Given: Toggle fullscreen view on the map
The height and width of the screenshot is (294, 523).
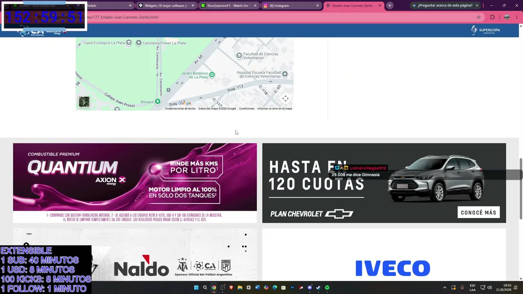Looking at the screenshot, I should [x=285, y=98].
